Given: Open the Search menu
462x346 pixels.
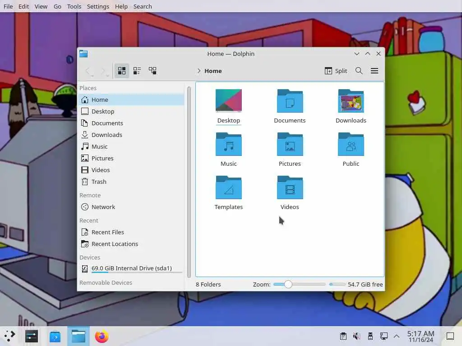Looking at the screenshot, I should click(143, 6).
